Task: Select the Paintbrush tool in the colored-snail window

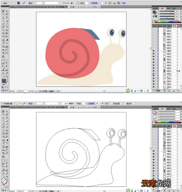Action: click(x=3, y=24)
